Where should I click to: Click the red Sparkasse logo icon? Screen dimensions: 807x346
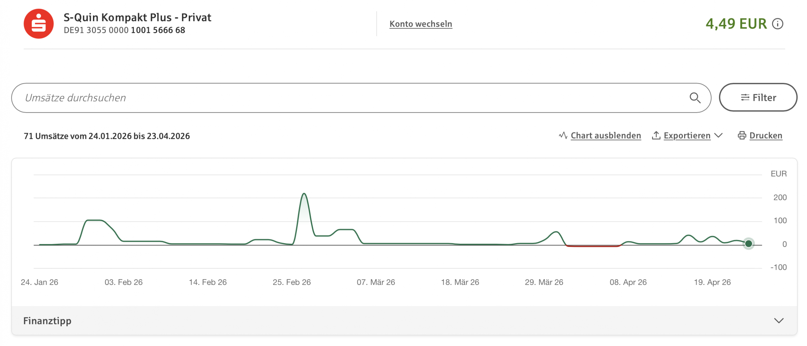[38, 24]
